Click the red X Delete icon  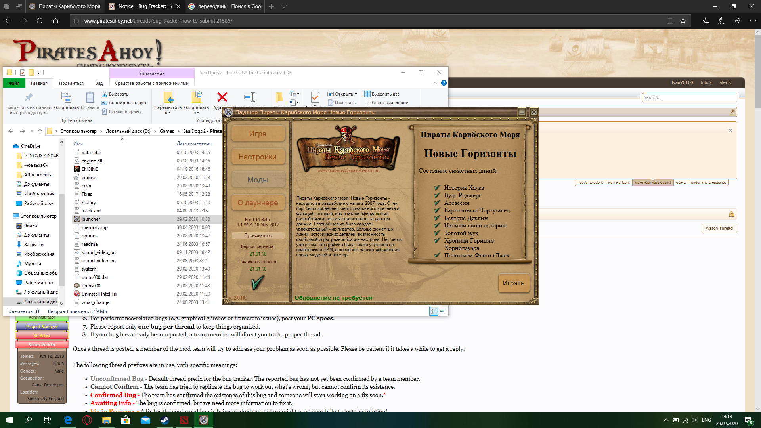[x=222, y=97]
